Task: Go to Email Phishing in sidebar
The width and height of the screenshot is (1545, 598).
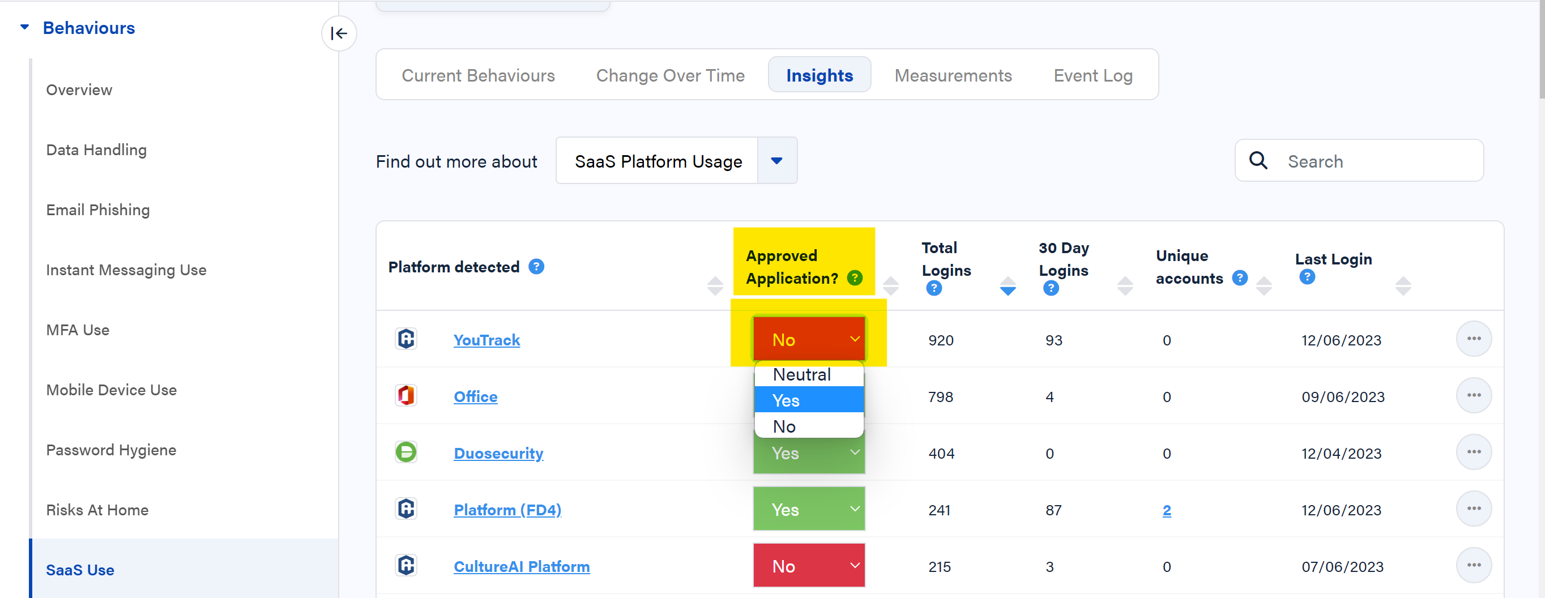Action: click(98, 210)
